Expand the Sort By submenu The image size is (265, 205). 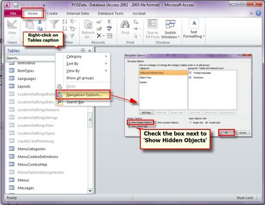(x=106, y=64)
